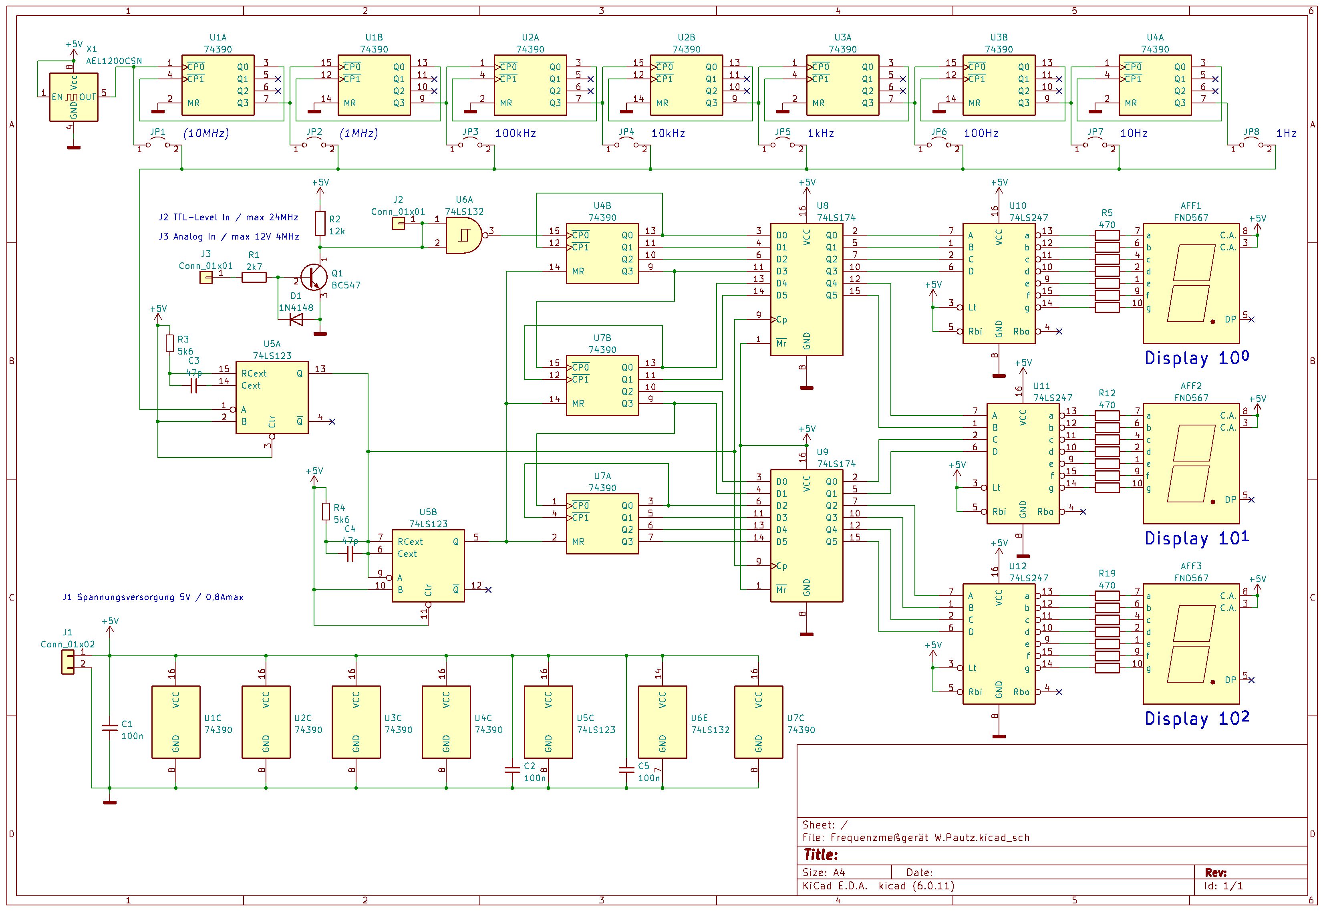Select the U10 74LS247 decoder block
Screen dimensions: 1325x911
click(999, 283)
